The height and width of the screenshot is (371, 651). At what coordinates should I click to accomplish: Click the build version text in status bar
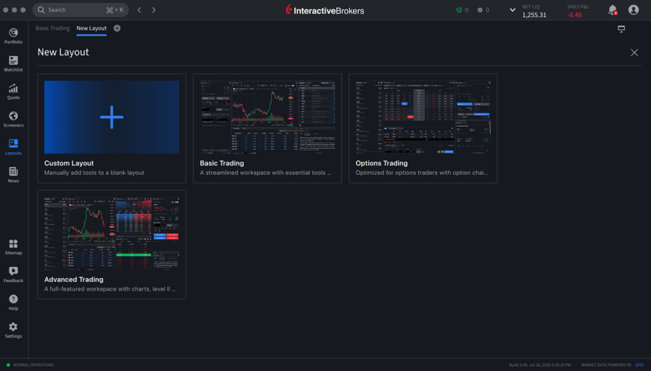[x=540, y=365]
